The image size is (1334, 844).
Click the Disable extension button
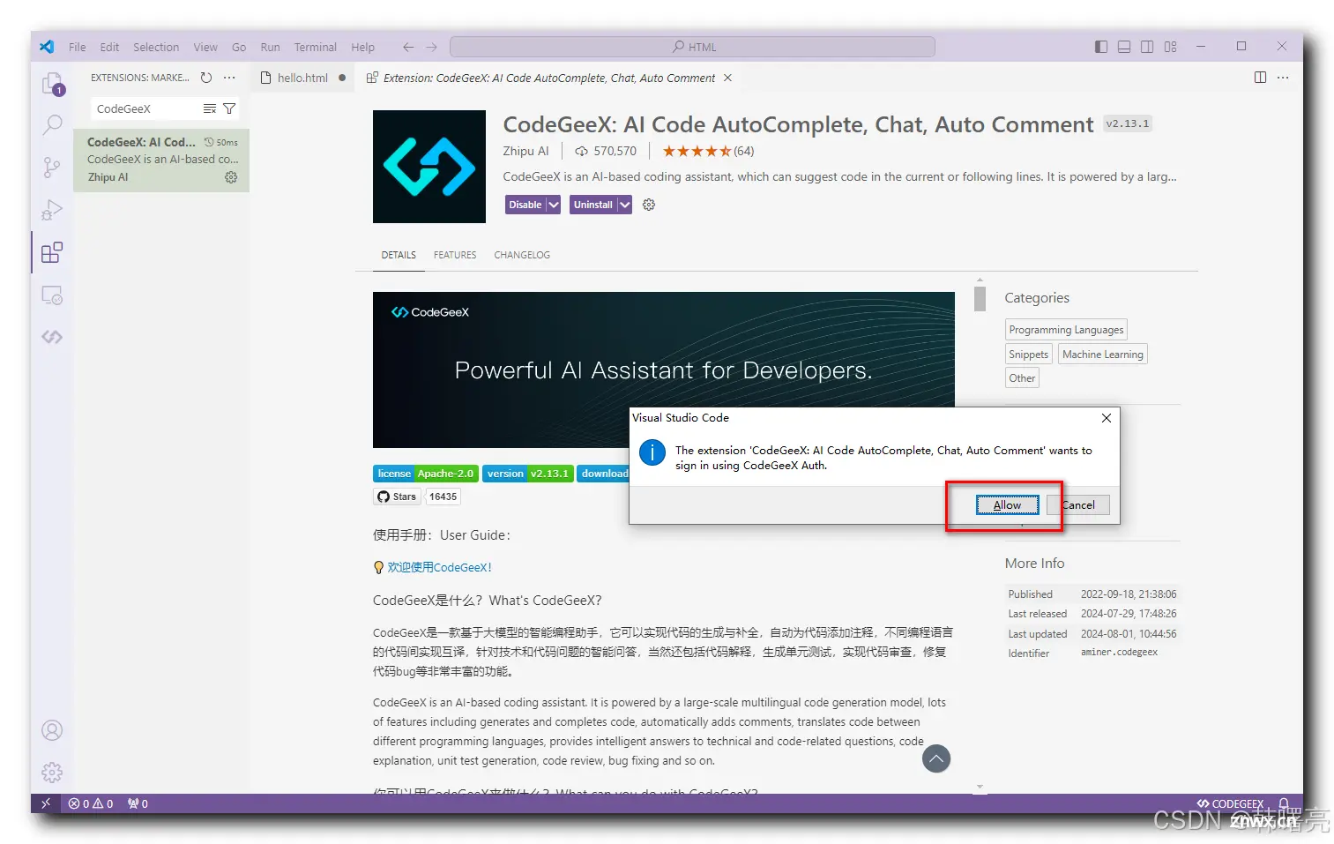(525, 205)
